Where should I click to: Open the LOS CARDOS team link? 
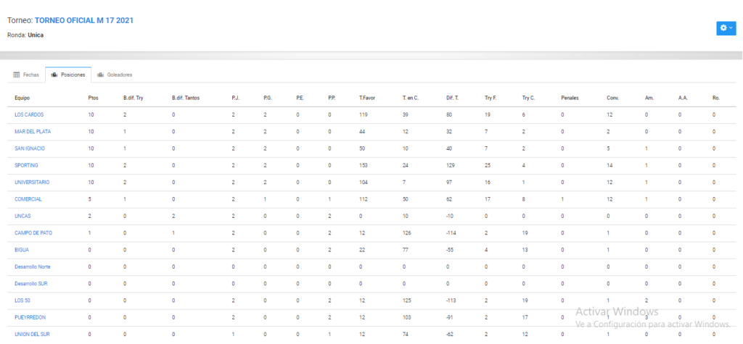tap(29, 115)
